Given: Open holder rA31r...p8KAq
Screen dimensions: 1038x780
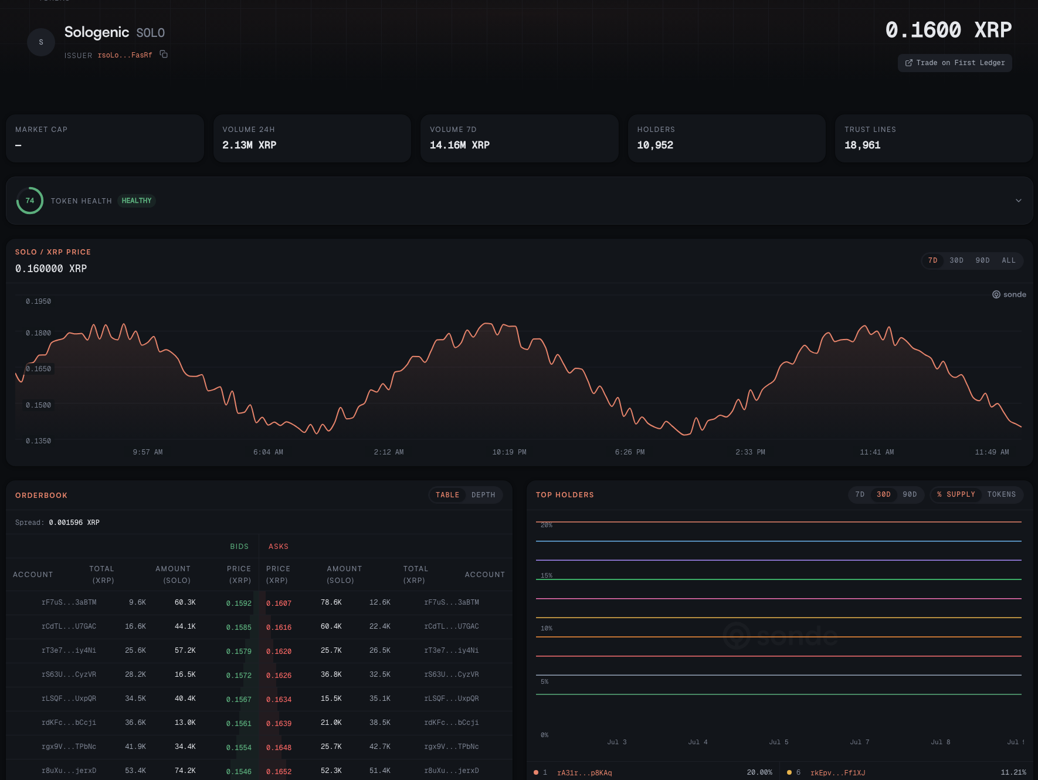Looking at the screenshot, I should pyautogui.click(x=585, y=773).
